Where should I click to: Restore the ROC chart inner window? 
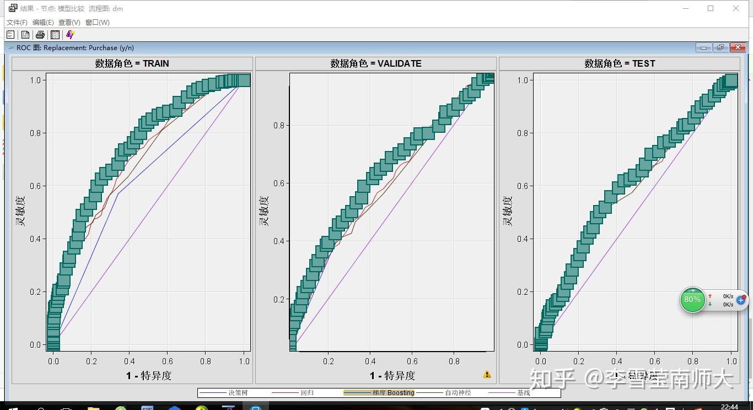(x=720, y=48)
